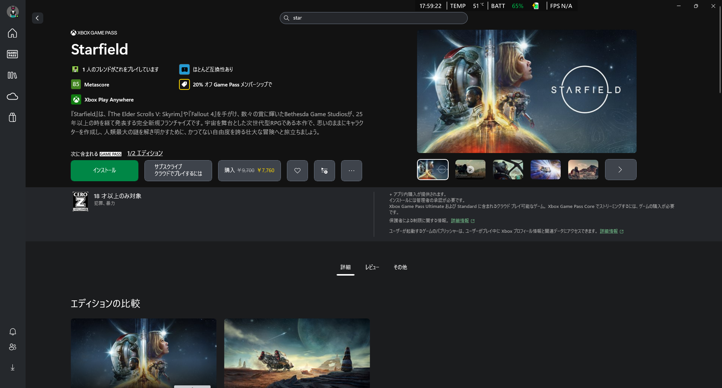Viewport: 722px width, 388px height.
Task: Click the add-to-queue list icon button
Action: coord(325,171)
